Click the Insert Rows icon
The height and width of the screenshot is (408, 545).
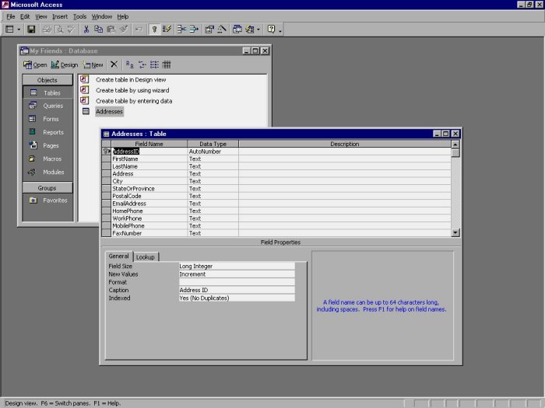181,30
